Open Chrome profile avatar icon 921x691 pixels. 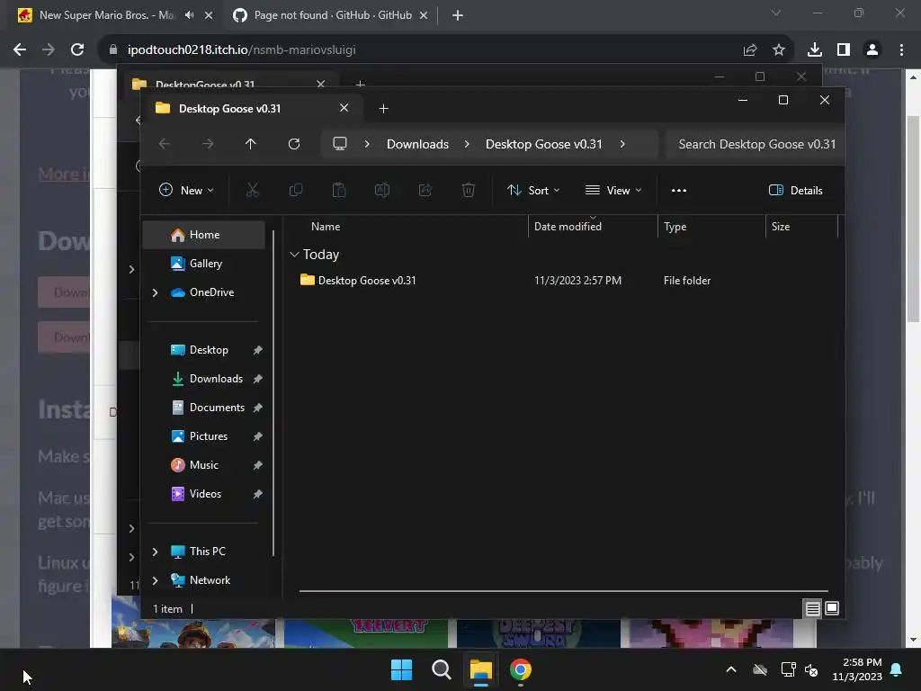click(872, 50)
